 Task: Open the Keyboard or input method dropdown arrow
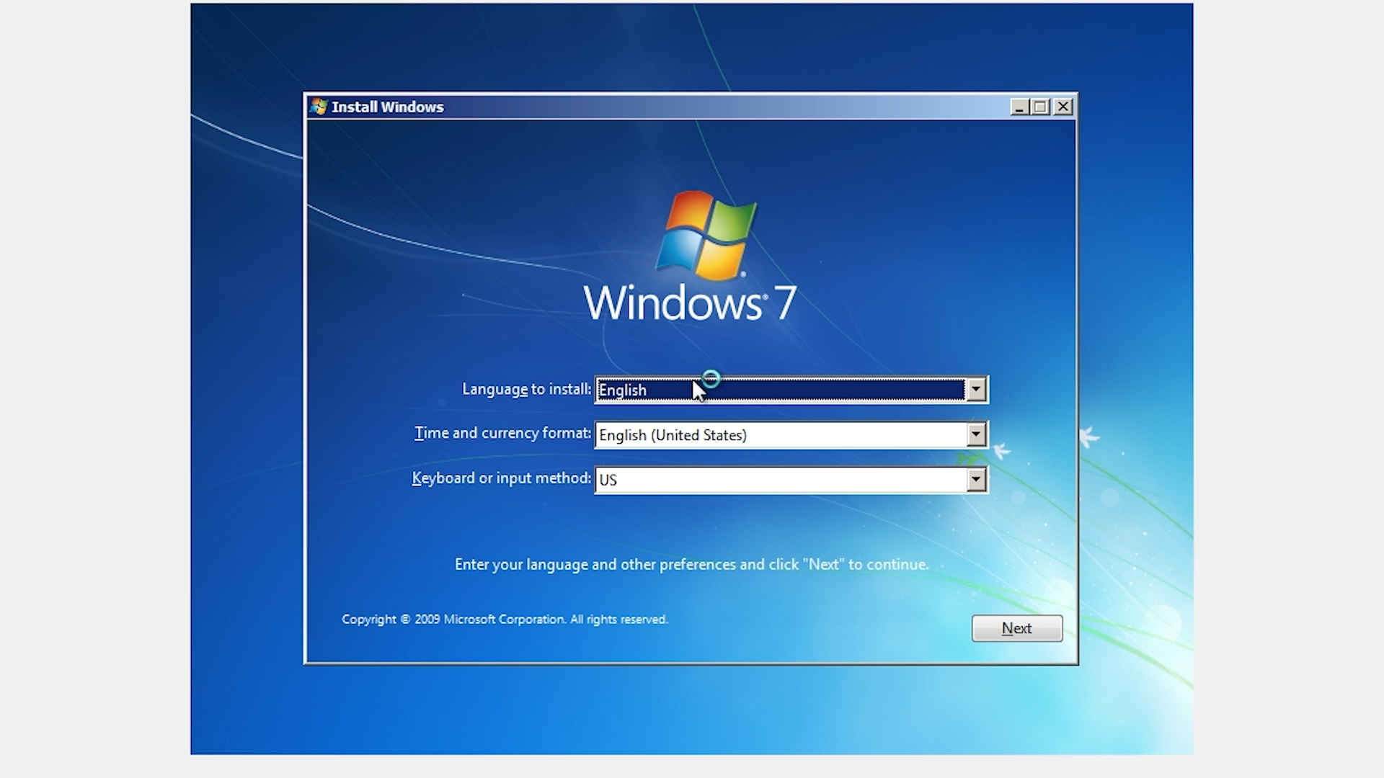click(976, 479)
